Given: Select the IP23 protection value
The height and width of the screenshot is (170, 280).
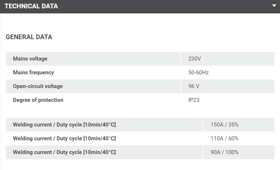Looking at the screenshot, I should pyautogui.click(x=194, y=100).
